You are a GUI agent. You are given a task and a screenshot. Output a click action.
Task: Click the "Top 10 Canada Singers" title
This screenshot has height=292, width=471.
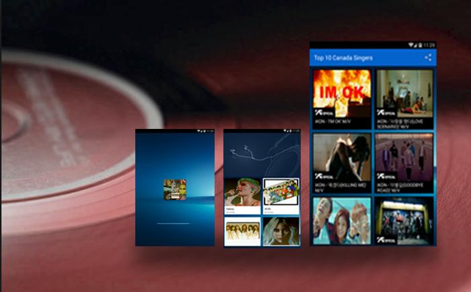pyautogui.click(x=343, y=58)
